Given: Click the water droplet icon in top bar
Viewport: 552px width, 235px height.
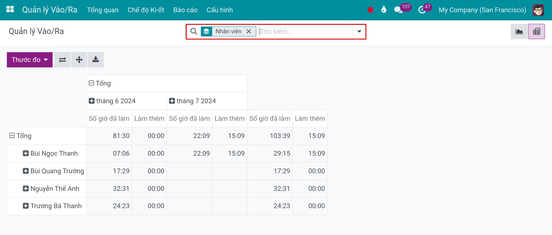Looking at the screenshot, I should pos(384,10).
